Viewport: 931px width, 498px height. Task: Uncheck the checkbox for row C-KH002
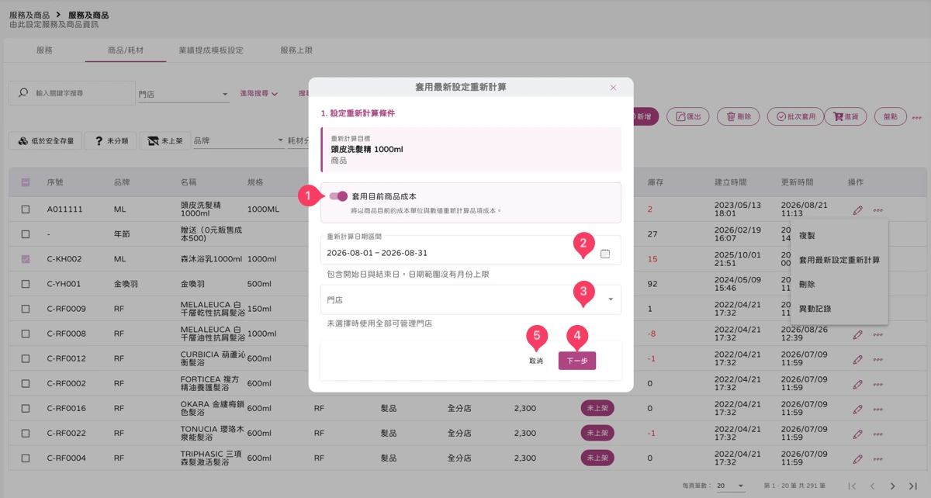pyautogui.click(x=26, y=259)
